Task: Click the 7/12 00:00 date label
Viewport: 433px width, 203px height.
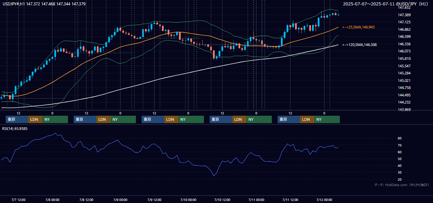Action: [324, 200]
